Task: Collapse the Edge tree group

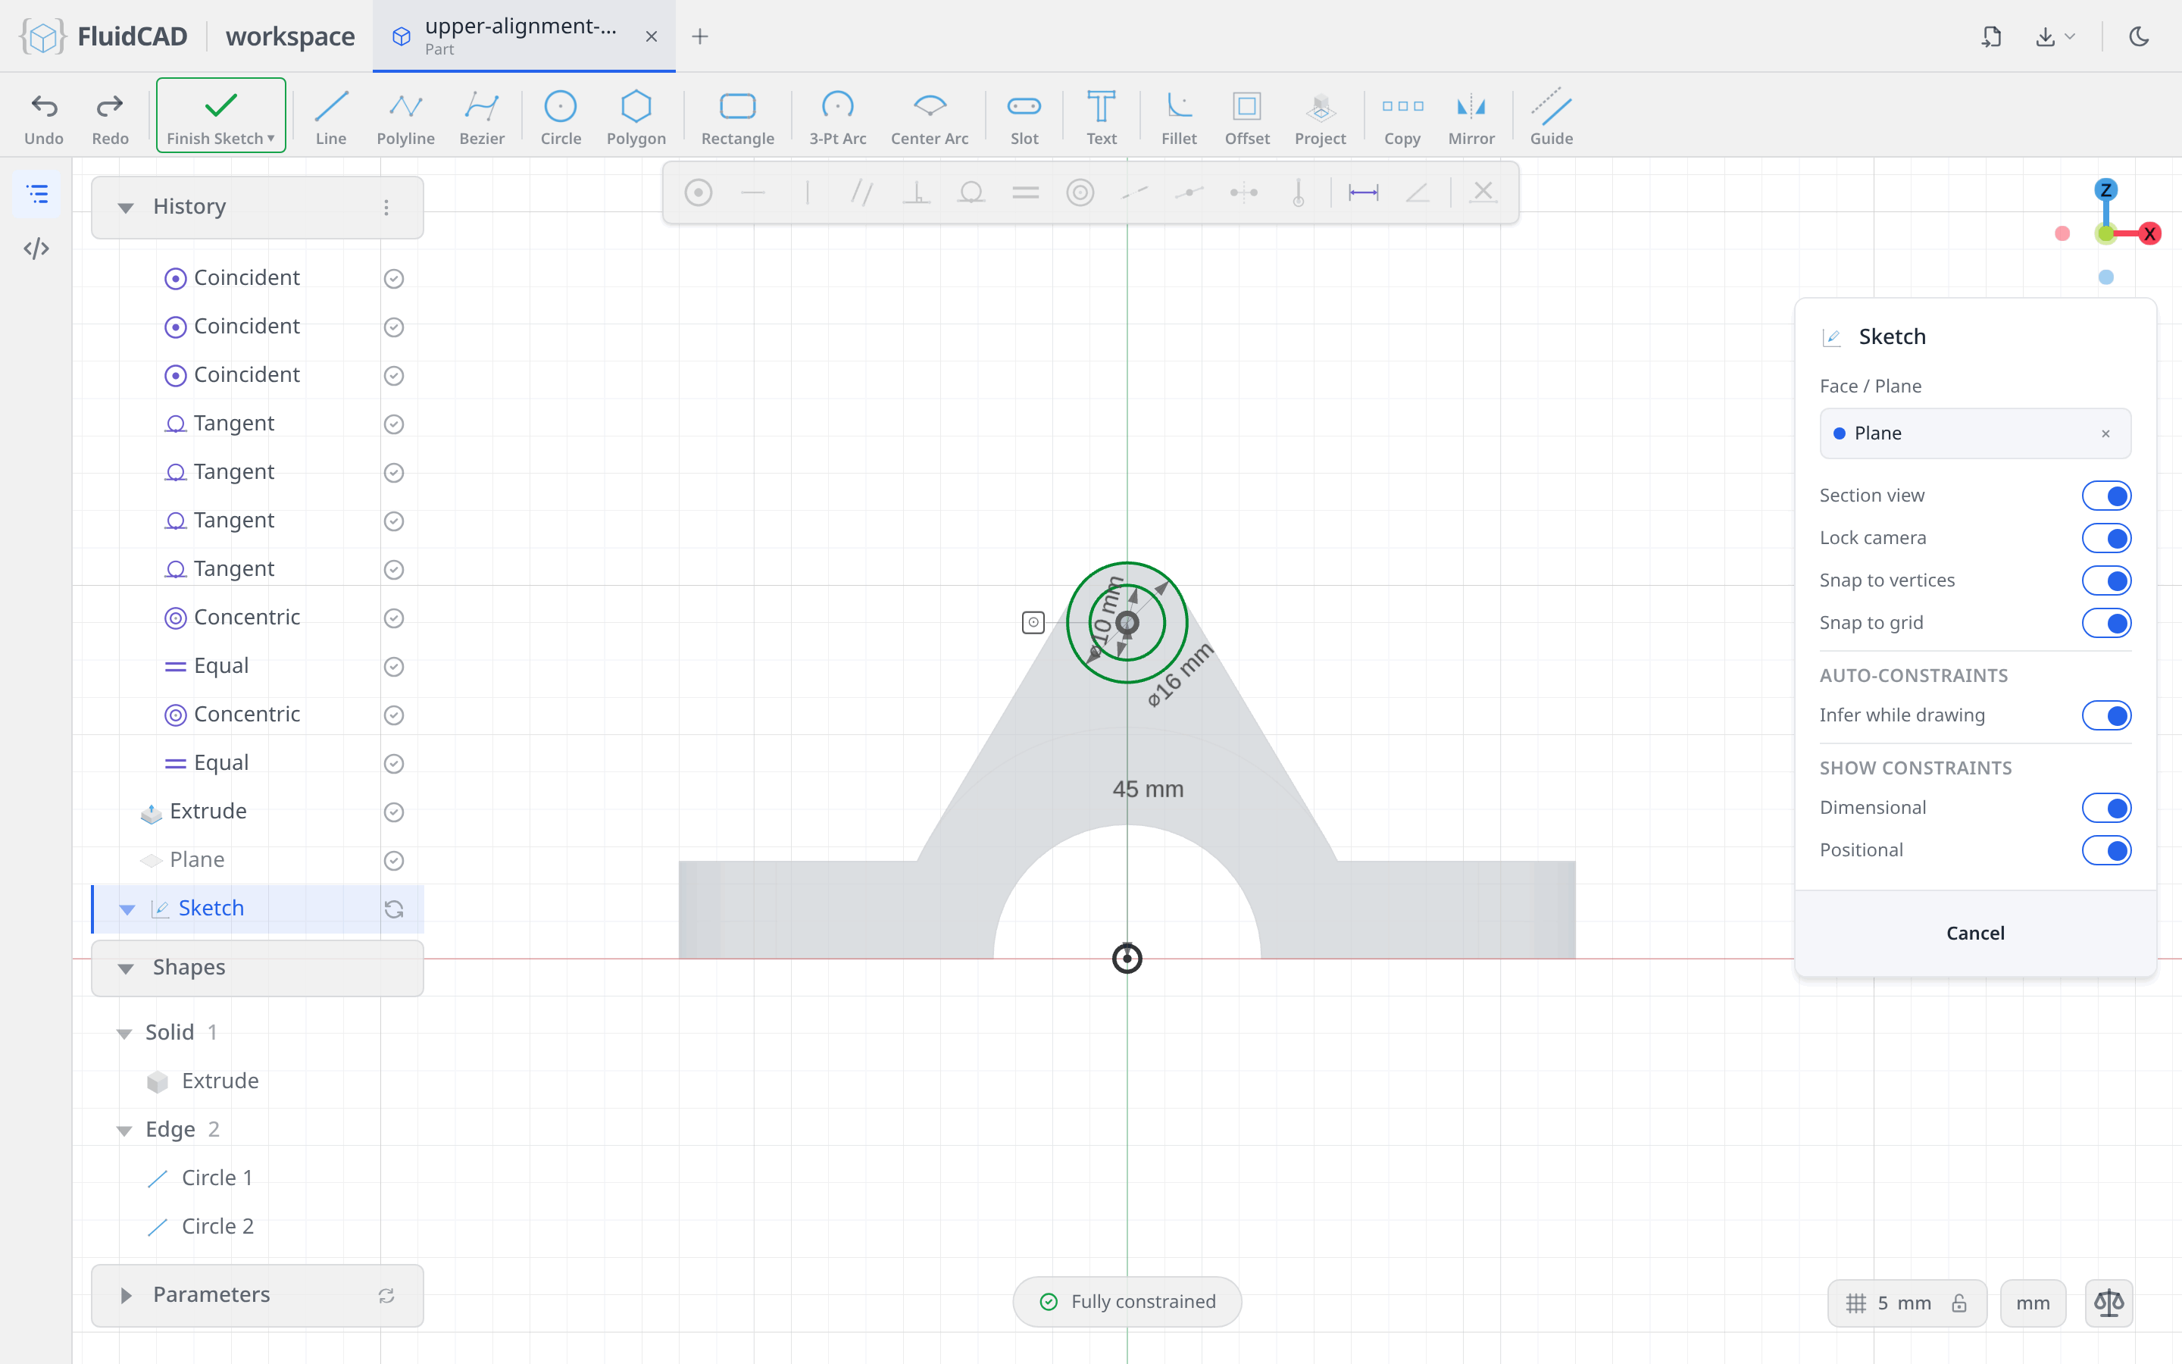Action: [123, 1131]
